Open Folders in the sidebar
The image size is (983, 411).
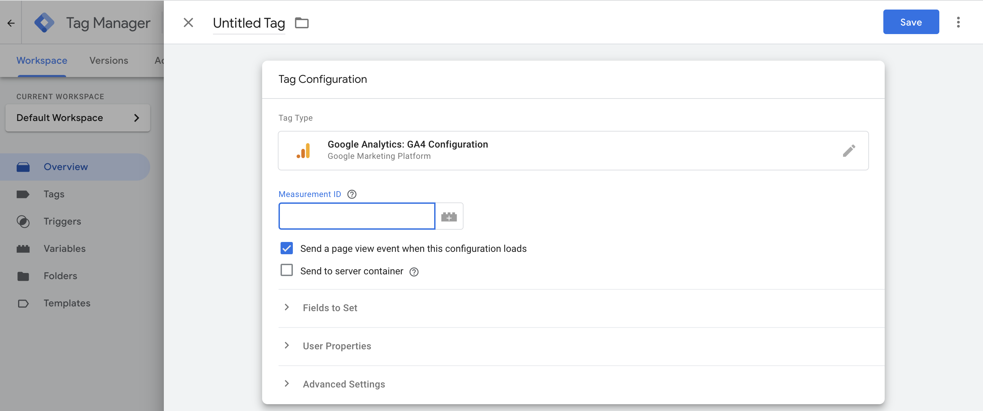click(x=75, y=276)
